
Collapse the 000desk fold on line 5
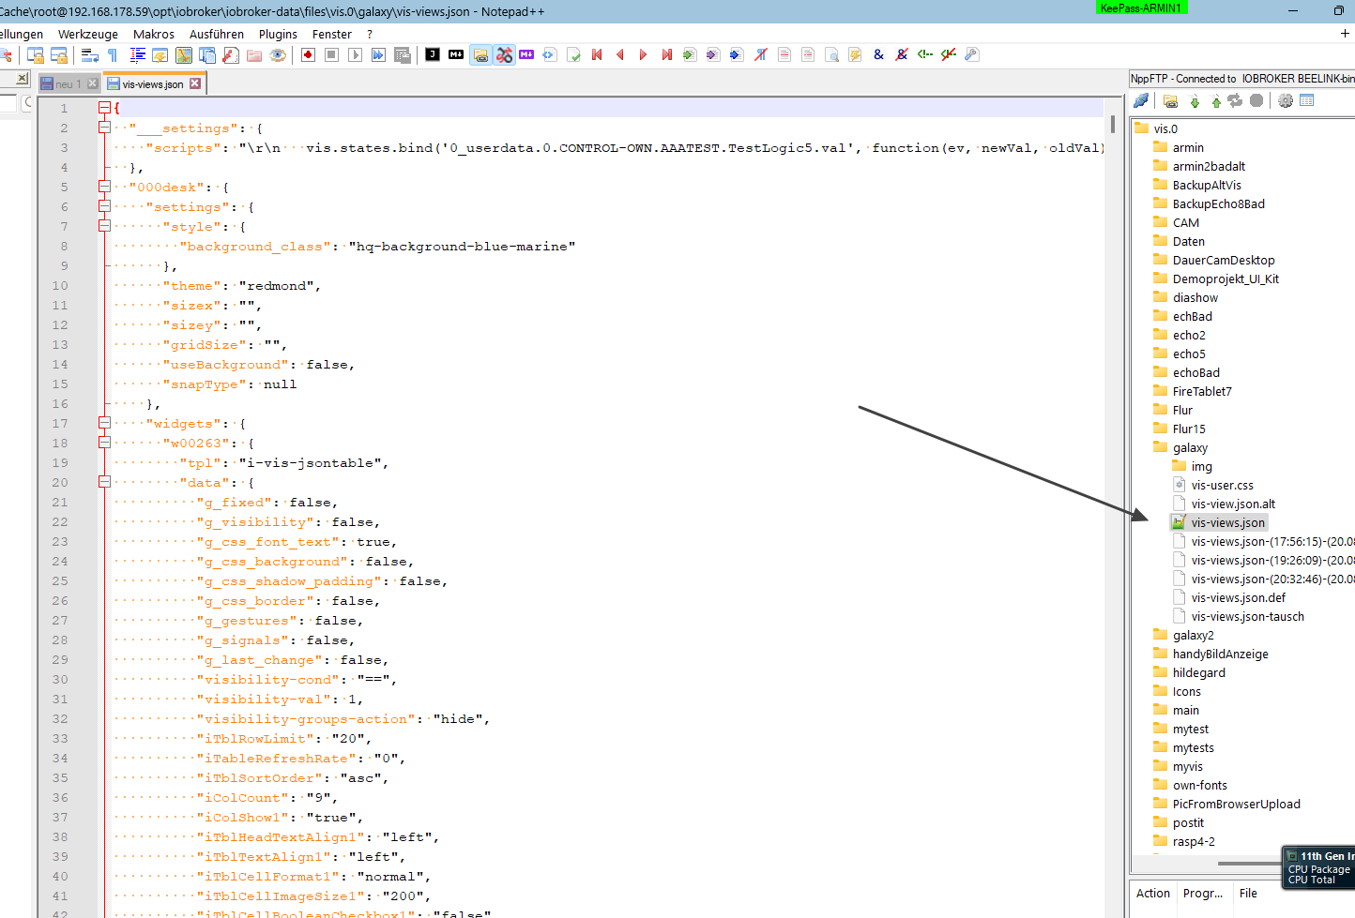pos(105,187)
